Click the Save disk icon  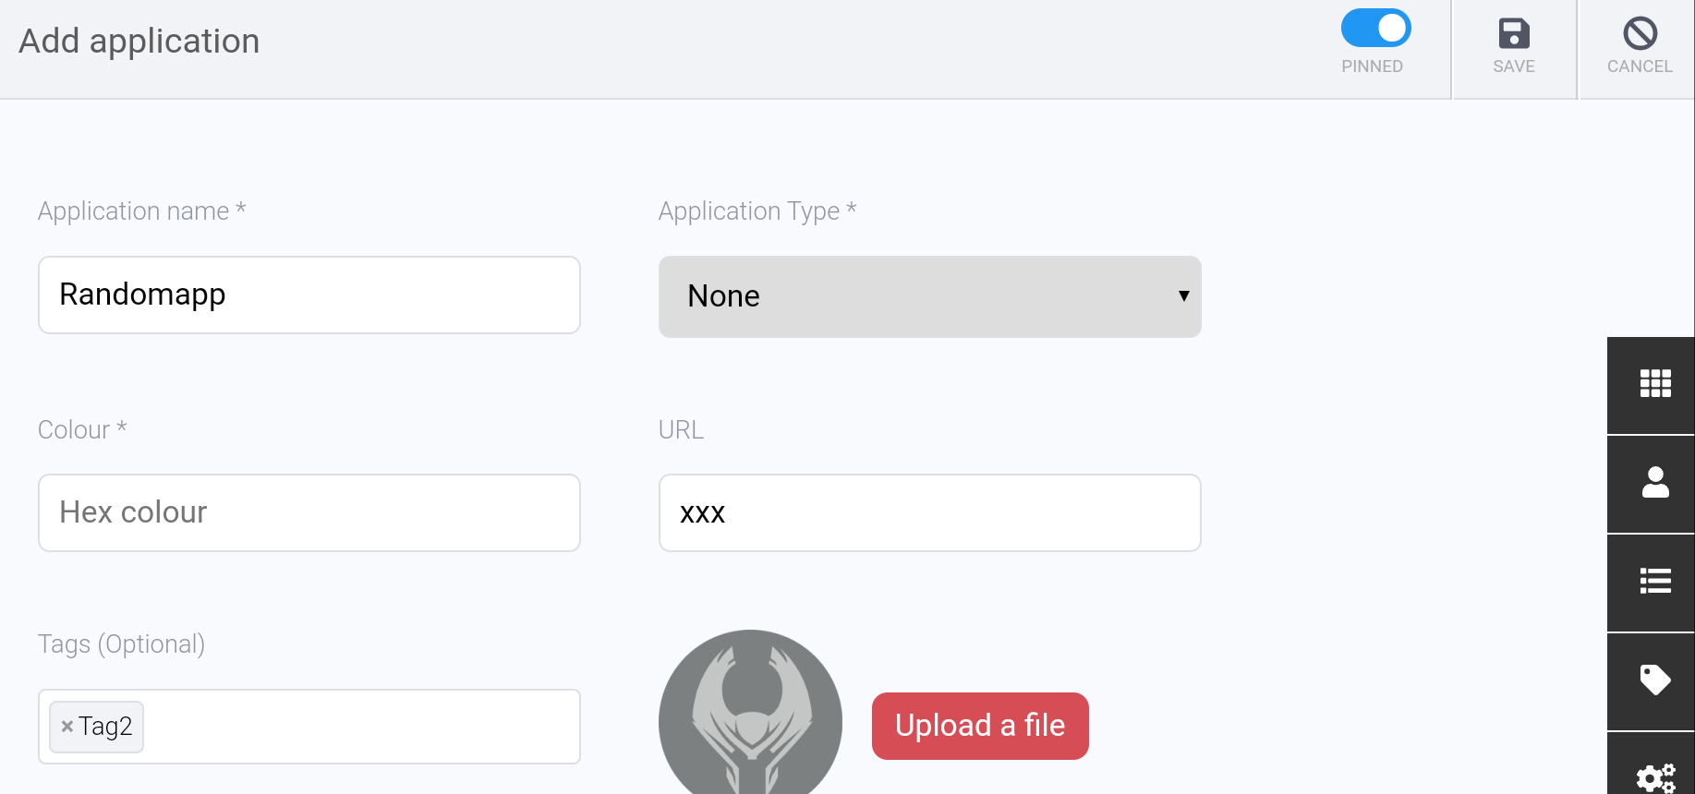tap(1513, 33)
